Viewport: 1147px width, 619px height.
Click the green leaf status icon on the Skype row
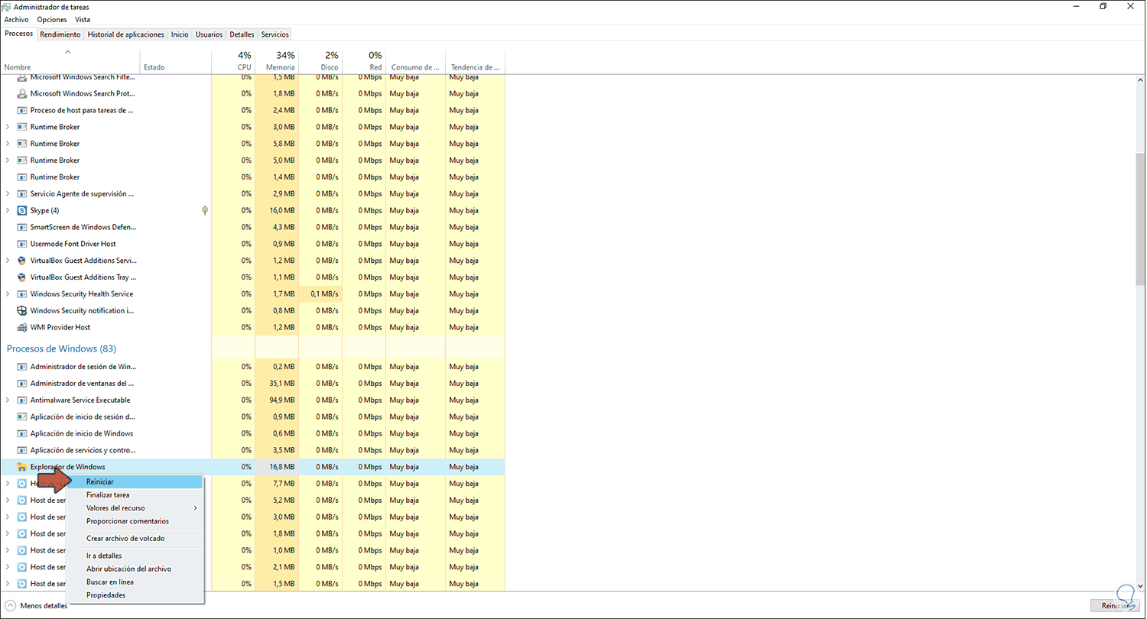[205, 210]
